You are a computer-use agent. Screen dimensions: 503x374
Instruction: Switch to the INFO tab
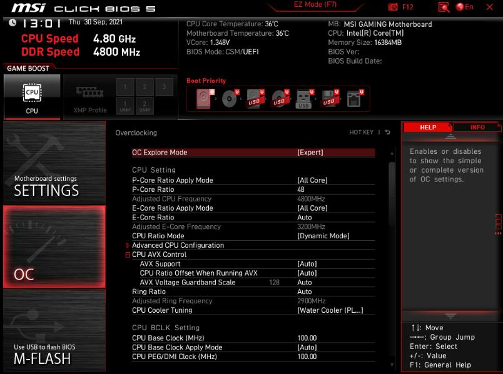[x=477, y=127]
